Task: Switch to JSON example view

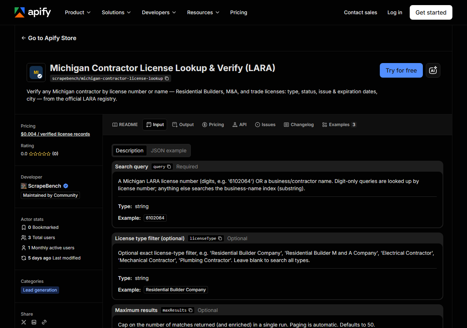Action: 169,151
